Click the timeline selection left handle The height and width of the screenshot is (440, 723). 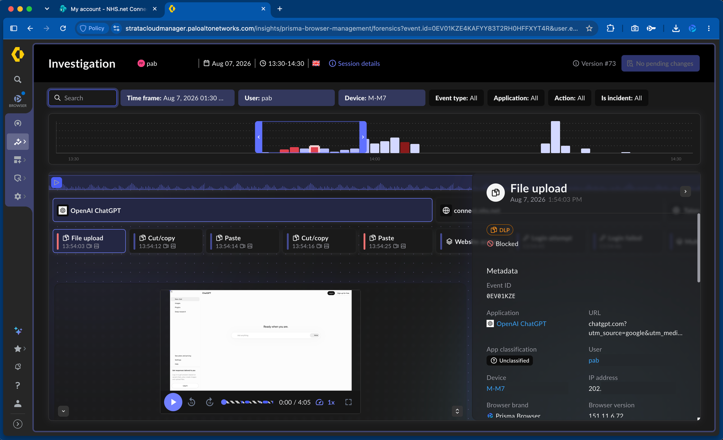tap(258, 137)
